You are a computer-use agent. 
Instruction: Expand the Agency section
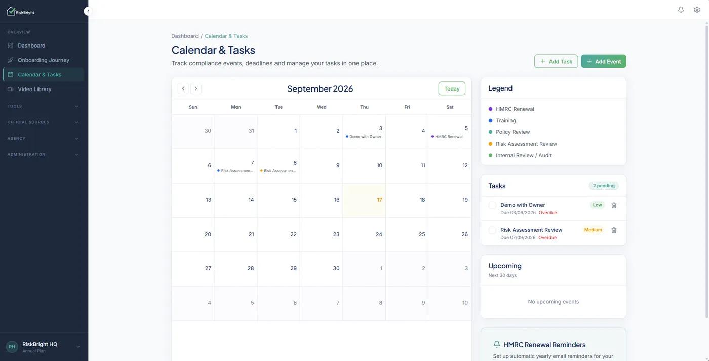click(x=44, y=138)
